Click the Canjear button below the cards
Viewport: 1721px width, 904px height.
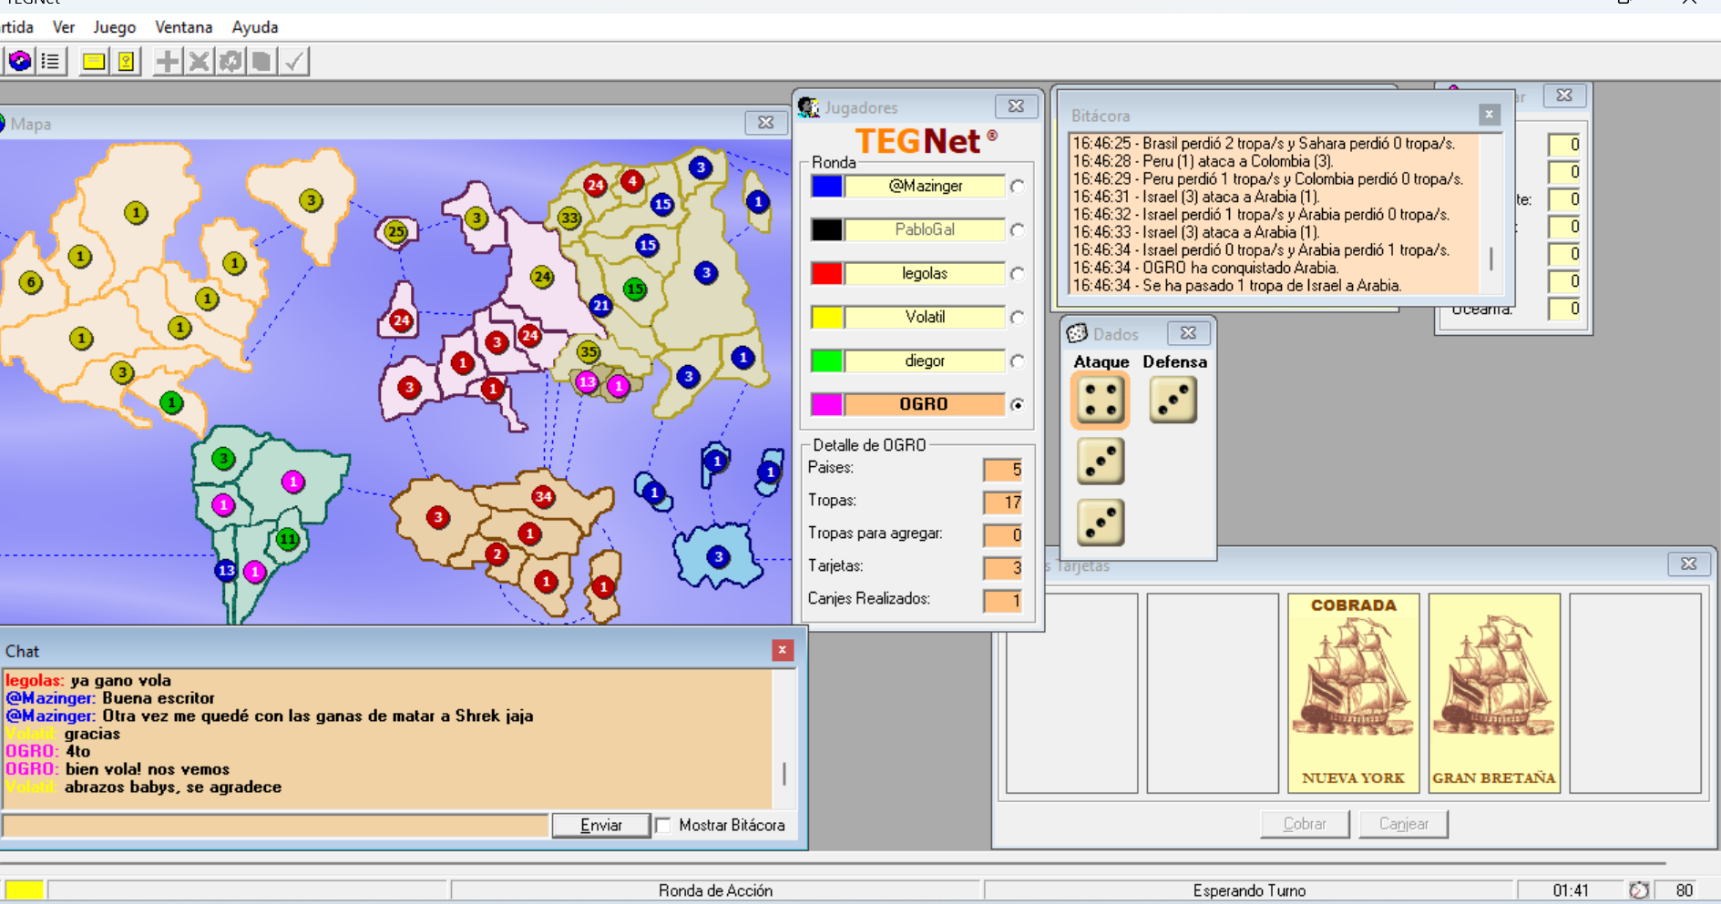(x=1403, y=823)
